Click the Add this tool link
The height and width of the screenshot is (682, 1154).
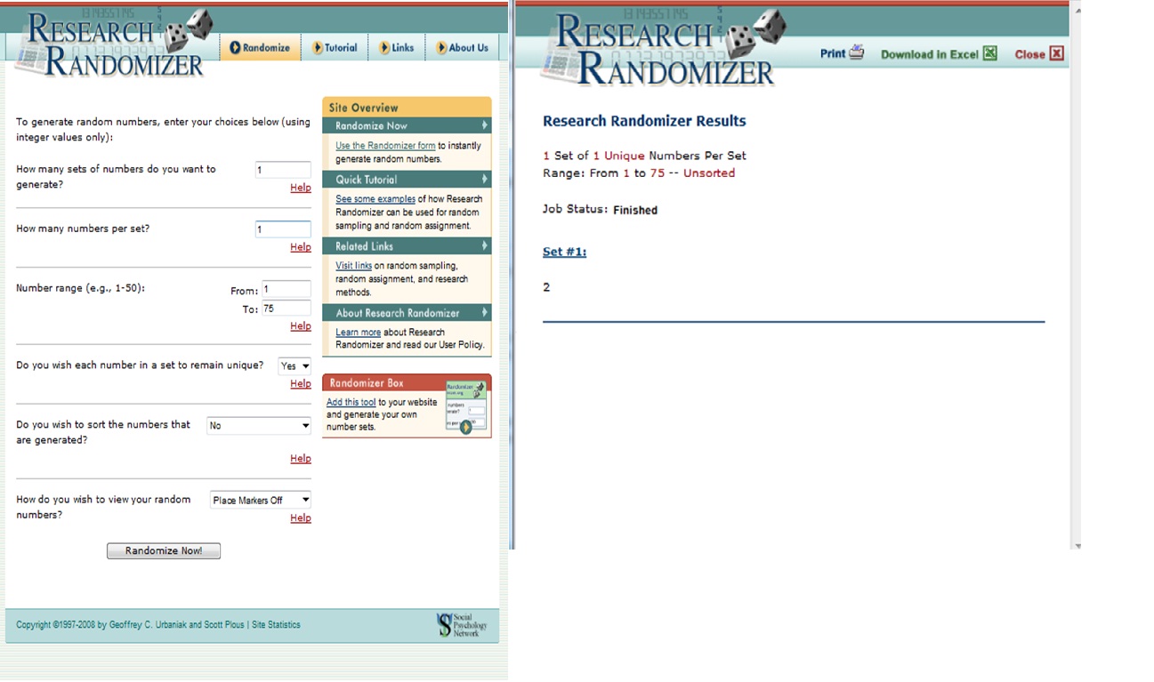pos(351,402)
